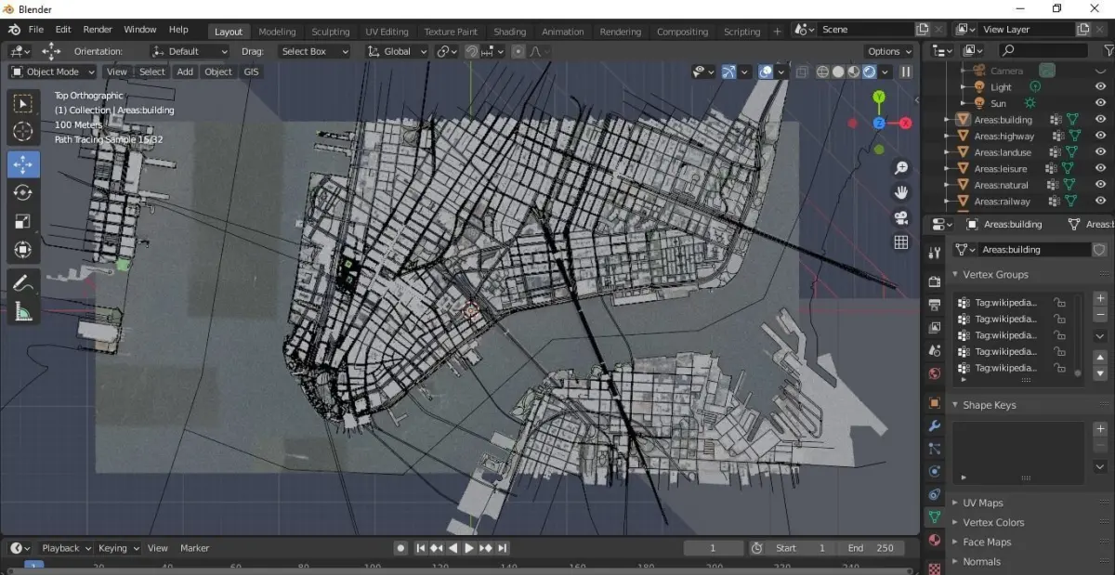Open the Material properties tab
The height and width of the screenshot is (575, 1115).
tap(935, 540)
